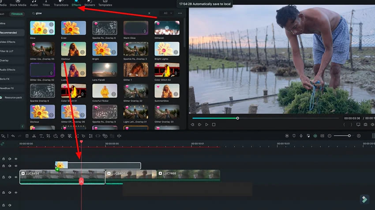This screenshot has height=210, width=375.
Task: Click the download icon on Warm Glow
Action: click(x=144, y=31)
